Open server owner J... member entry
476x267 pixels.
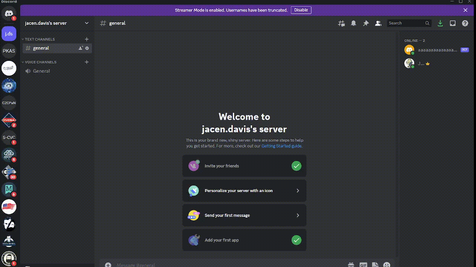437,63
